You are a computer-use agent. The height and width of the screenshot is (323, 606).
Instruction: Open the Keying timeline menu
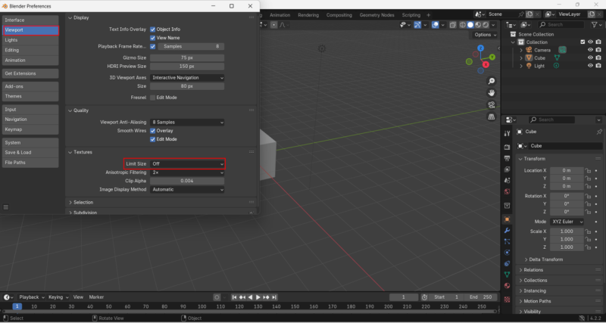(58, 297)
